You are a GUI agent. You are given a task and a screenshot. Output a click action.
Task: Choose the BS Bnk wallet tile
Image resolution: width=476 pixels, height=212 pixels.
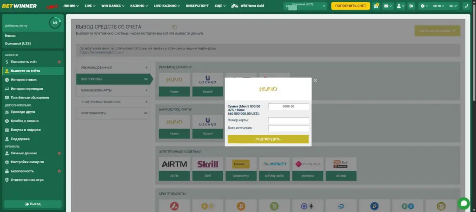(341, 169)
